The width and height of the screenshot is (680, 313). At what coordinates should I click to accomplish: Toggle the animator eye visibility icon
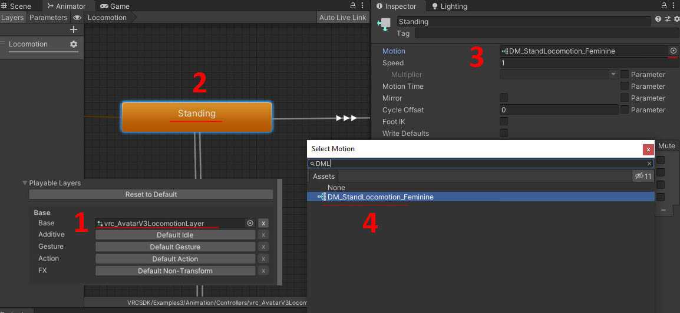[x=77, y=18]
